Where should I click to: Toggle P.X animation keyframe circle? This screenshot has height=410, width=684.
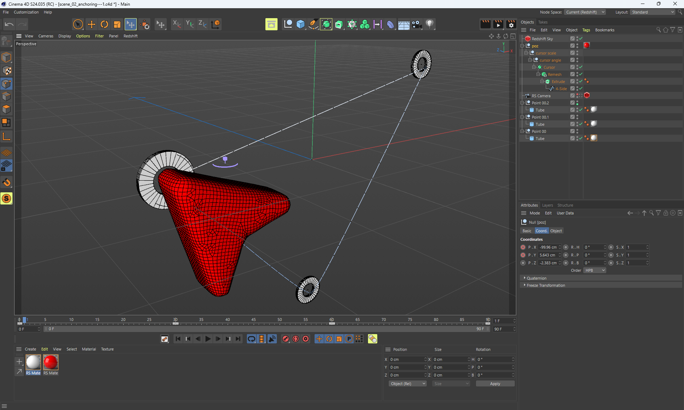pyautogui.click(x=523, y=247)
